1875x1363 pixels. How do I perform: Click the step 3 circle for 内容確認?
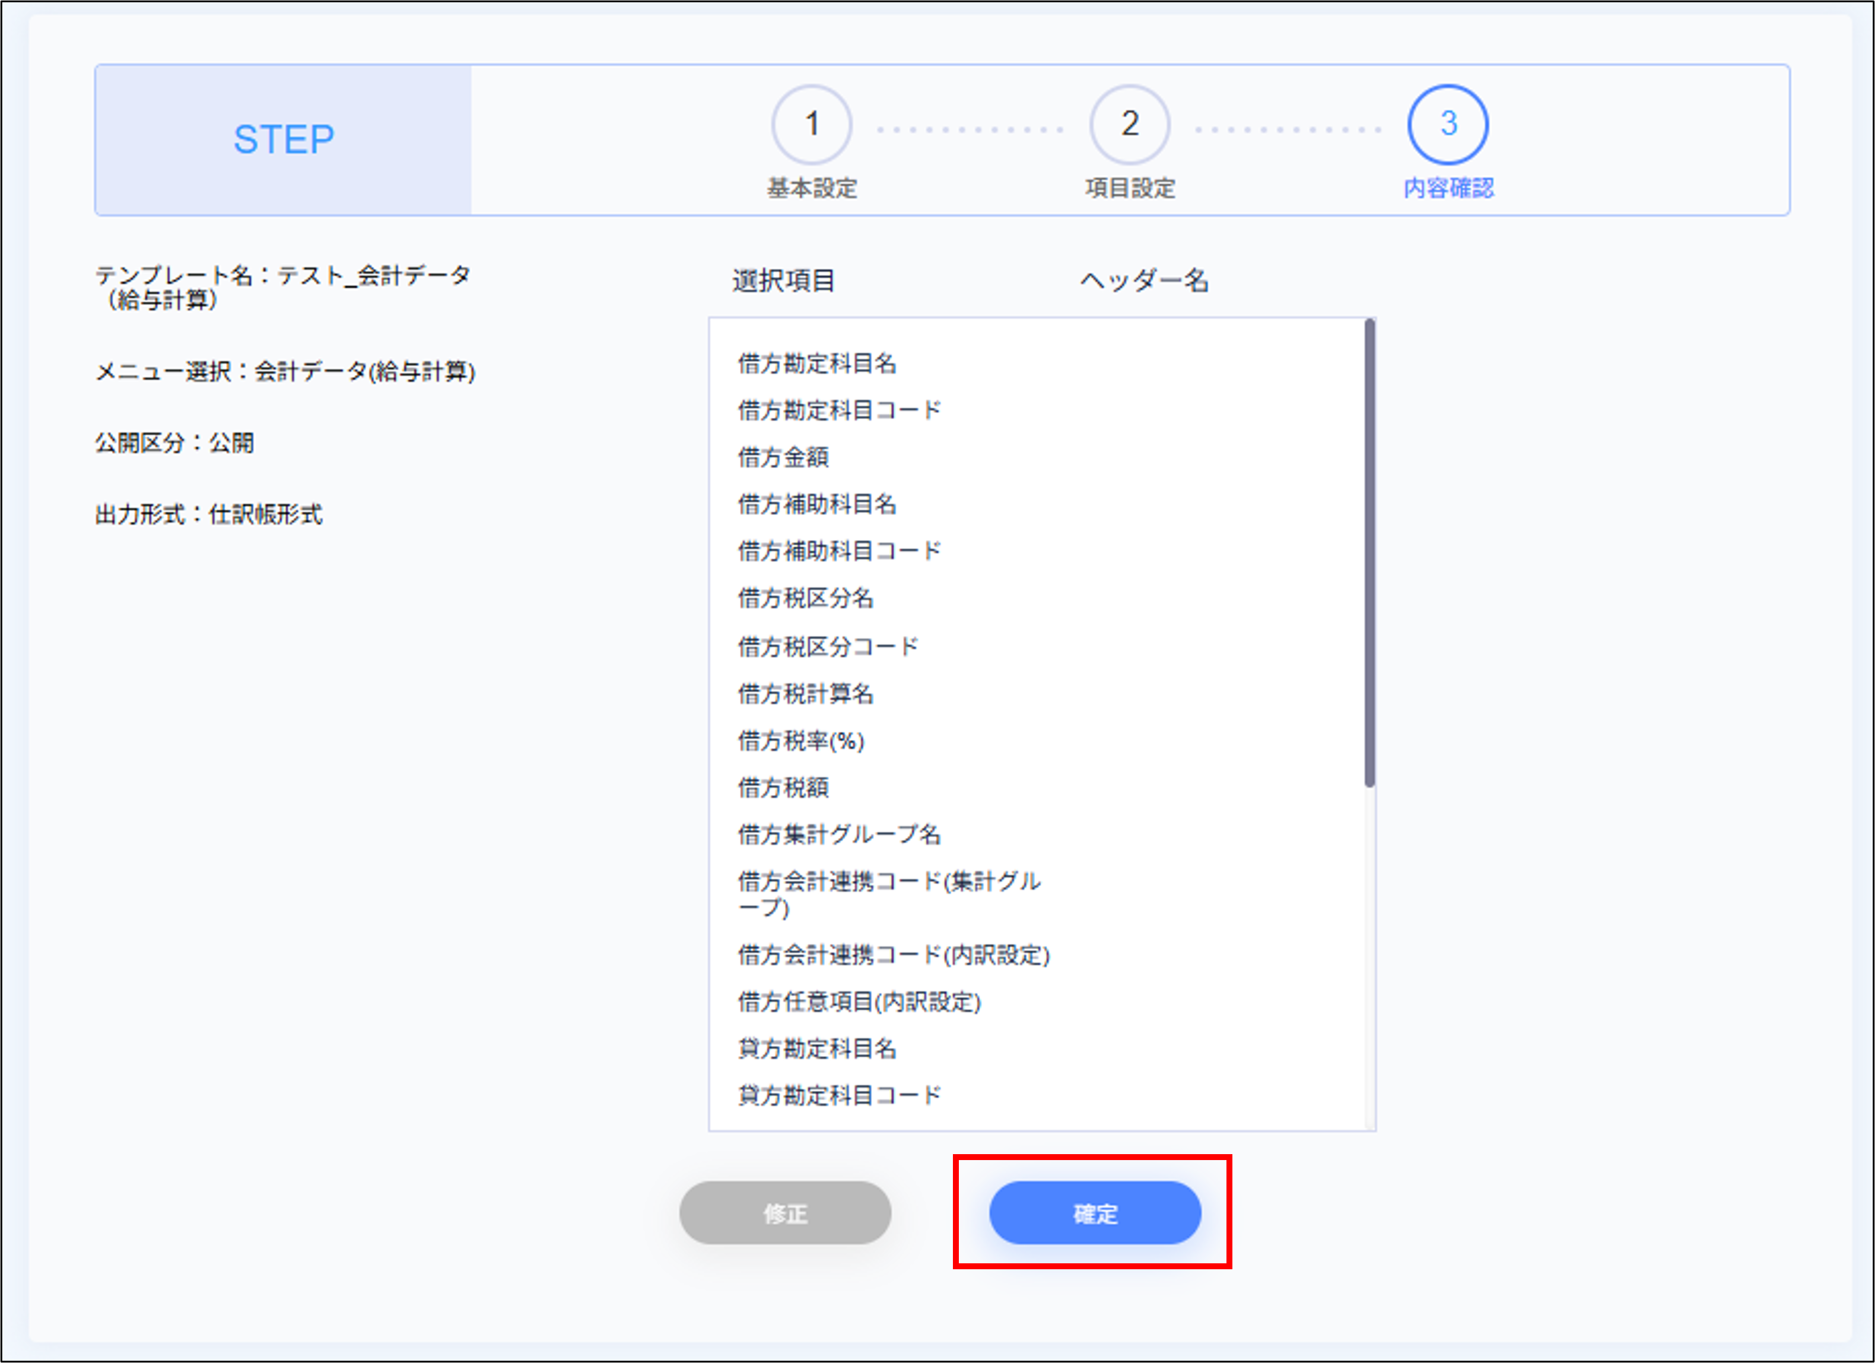1448,124
